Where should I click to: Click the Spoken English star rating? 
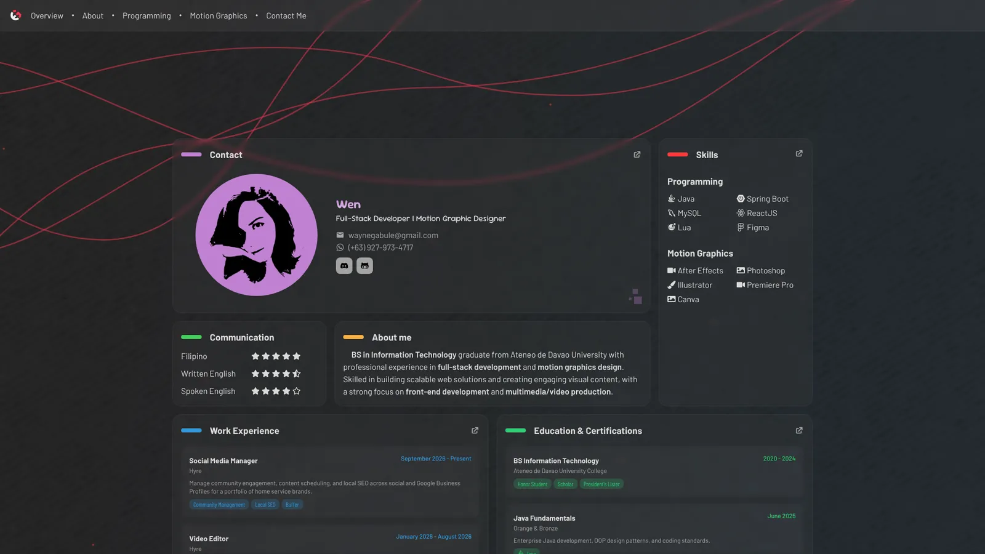(276, 391)
